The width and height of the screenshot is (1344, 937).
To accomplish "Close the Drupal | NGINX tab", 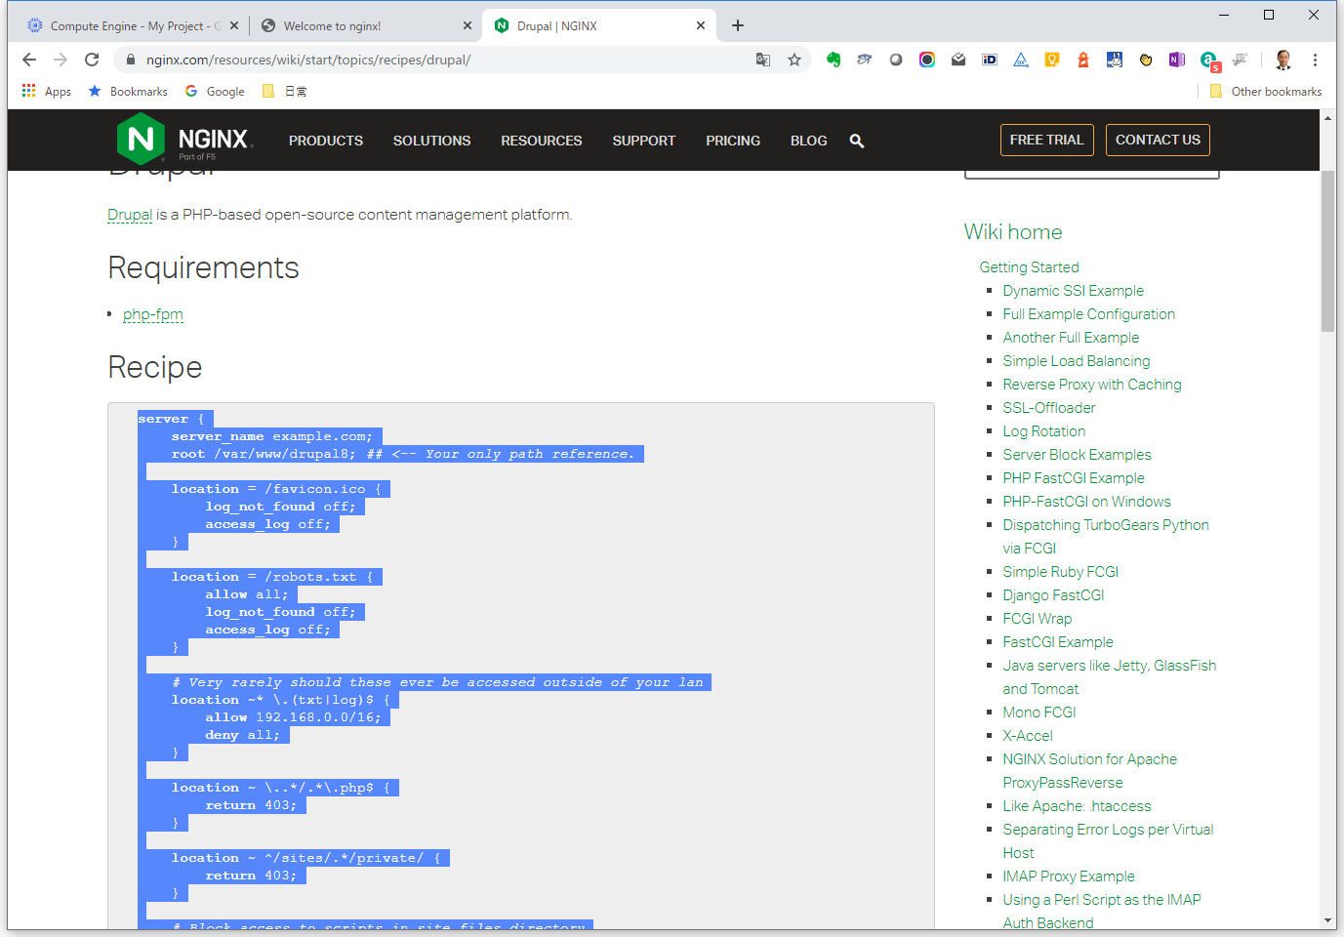I will 701,25.
